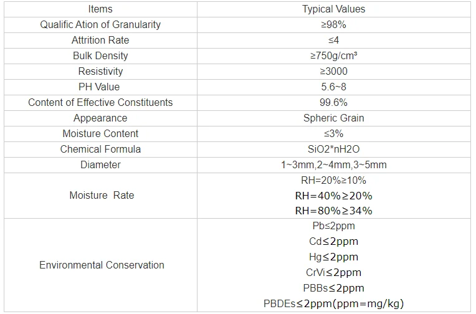The image size is (476, 314).
Task: Select the Resistivity label cell
Action: pos(100,72)
